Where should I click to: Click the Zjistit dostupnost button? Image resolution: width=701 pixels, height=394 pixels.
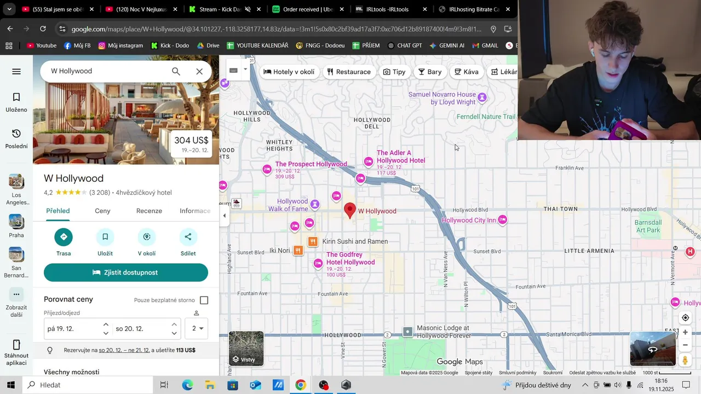[x=126, y=273]
